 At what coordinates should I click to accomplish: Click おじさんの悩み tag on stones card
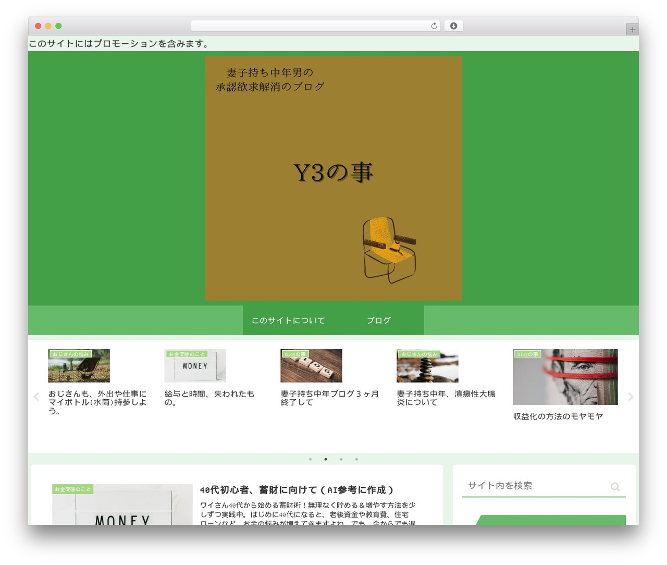419,354
